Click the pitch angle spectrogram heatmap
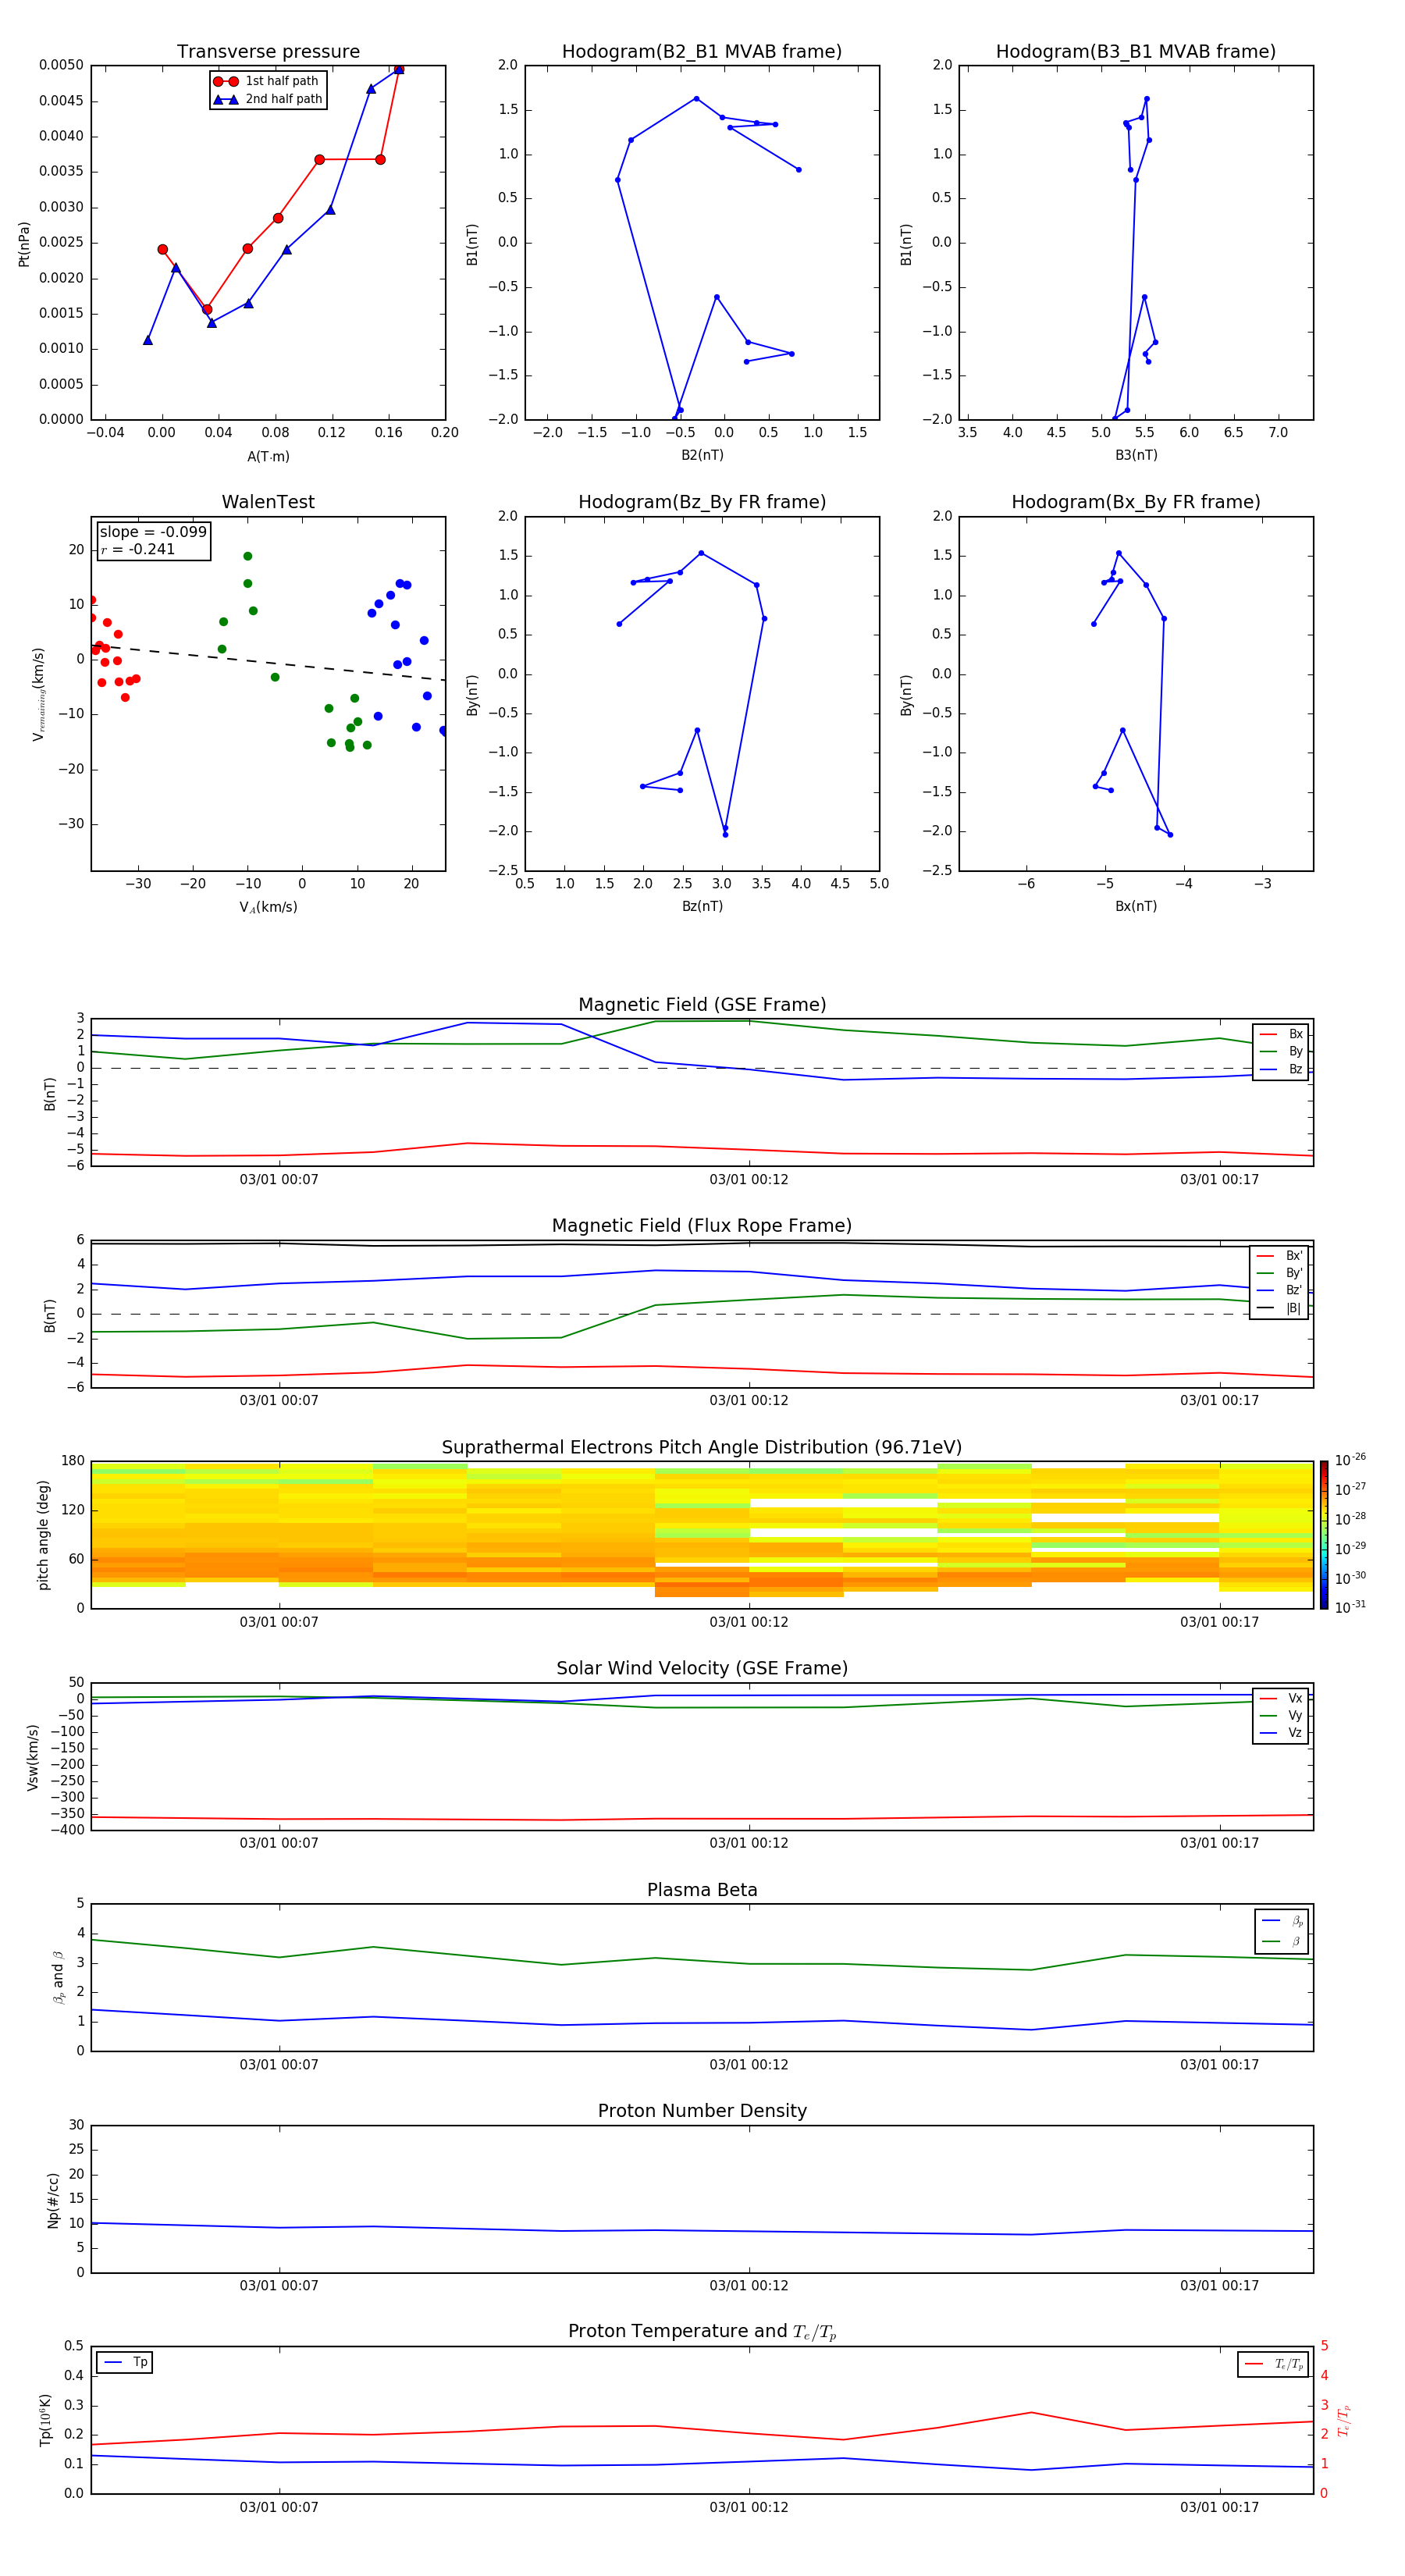This screenshot has width=1405, height=2576. pyautogui.click(x=702, y=1535)
